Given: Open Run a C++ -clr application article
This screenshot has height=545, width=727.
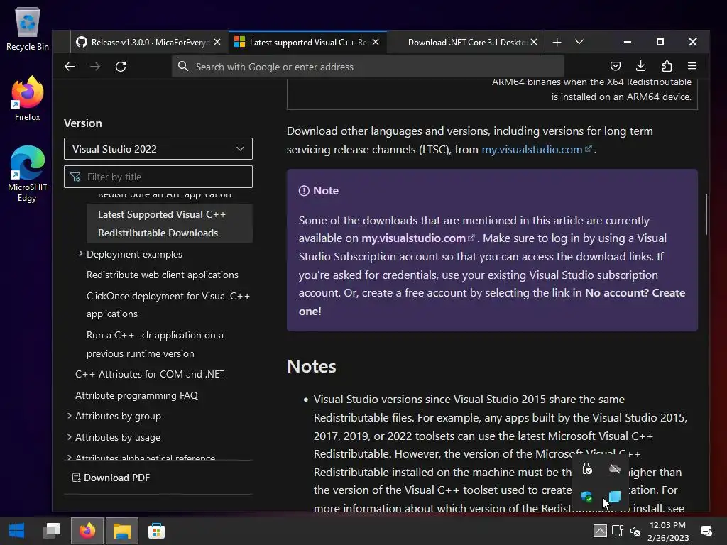Looking at the screenshot, I should (x=155, y=344).
